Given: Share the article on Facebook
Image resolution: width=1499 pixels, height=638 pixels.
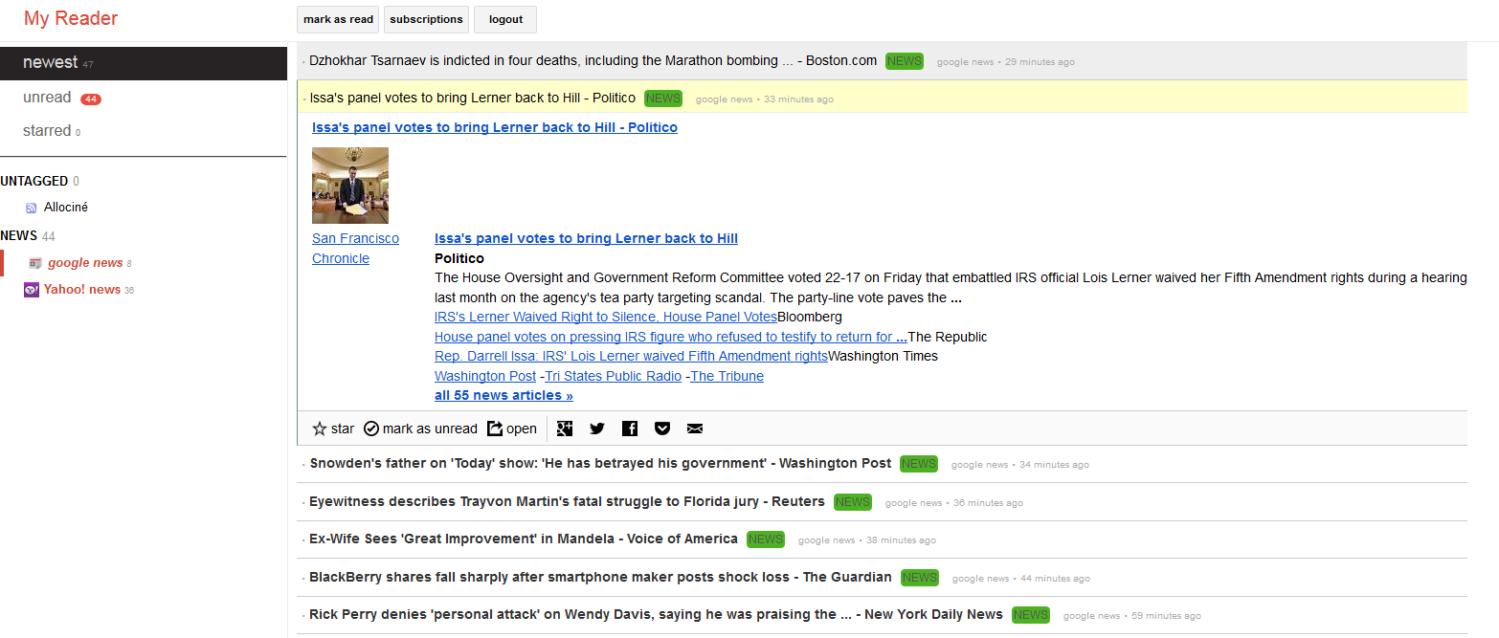Looking at the screenshot, I should [x=630, y=429].
